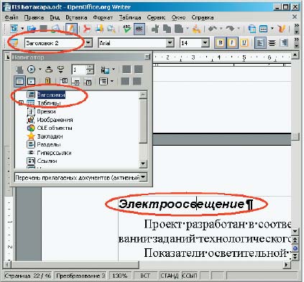The height and width of the screenshot is (282, 304).
Task: Expand the Таблицы node in Navigator
Action: tap(21, 103)
